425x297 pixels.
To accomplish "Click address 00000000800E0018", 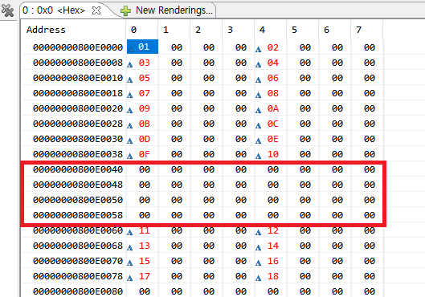I will point(78,93).
